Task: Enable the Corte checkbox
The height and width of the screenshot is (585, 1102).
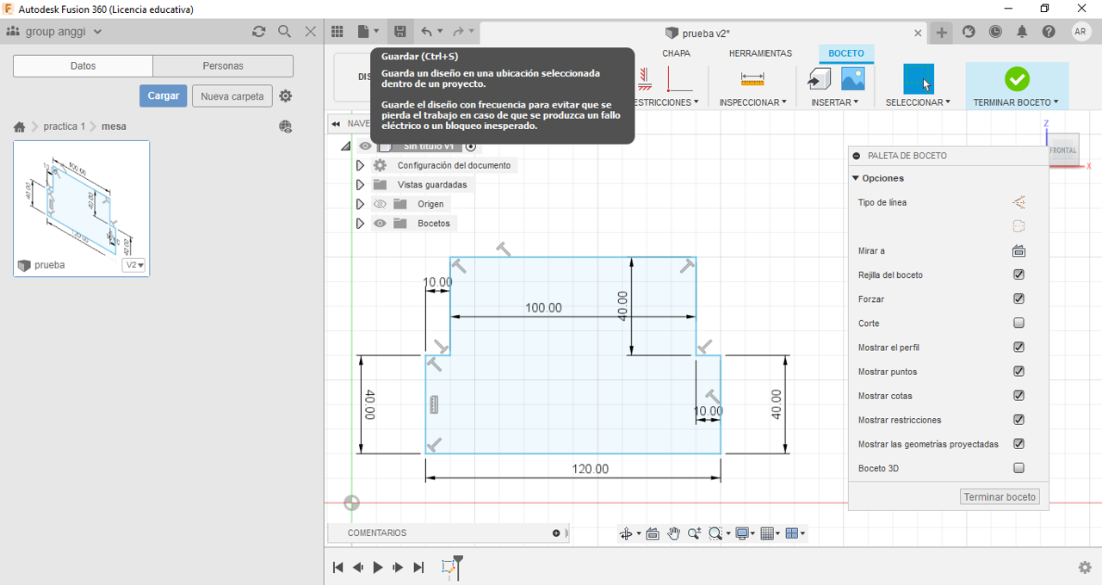Action: [x=1018, y=323]
